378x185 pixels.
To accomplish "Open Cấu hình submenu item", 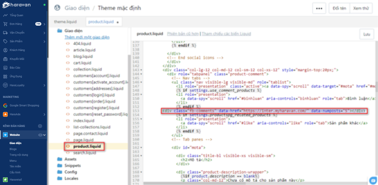I will pyautogui.click(x=15, y=172).
